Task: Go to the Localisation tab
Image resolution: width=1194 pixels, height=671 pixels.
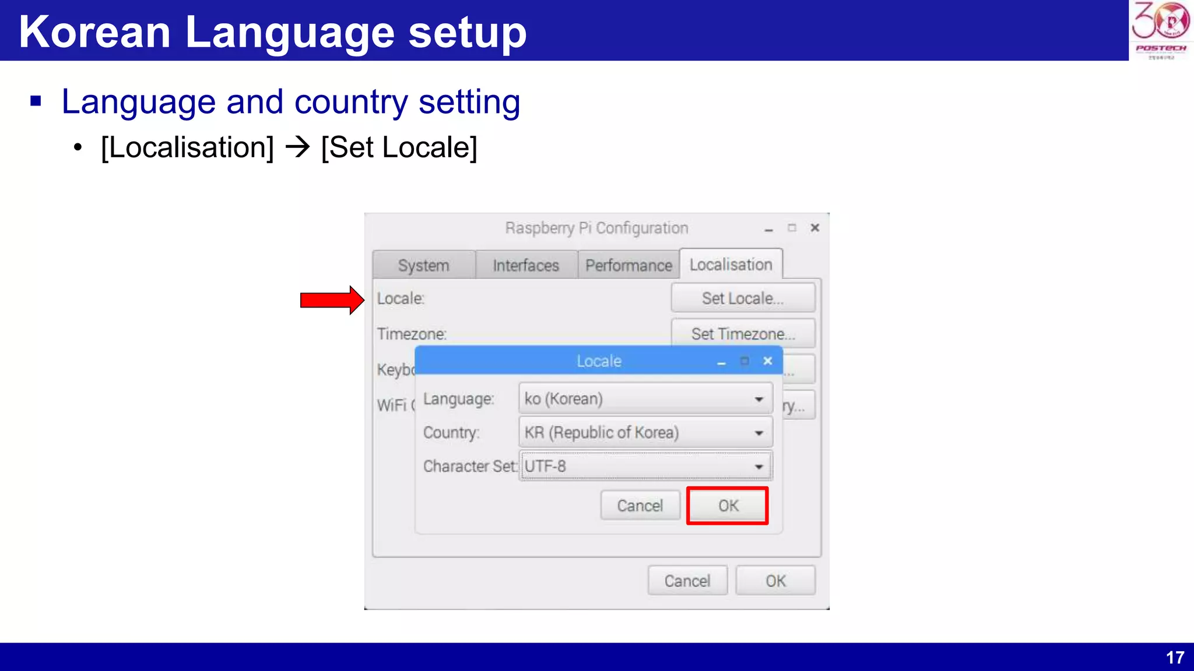Action: [731, 264]
